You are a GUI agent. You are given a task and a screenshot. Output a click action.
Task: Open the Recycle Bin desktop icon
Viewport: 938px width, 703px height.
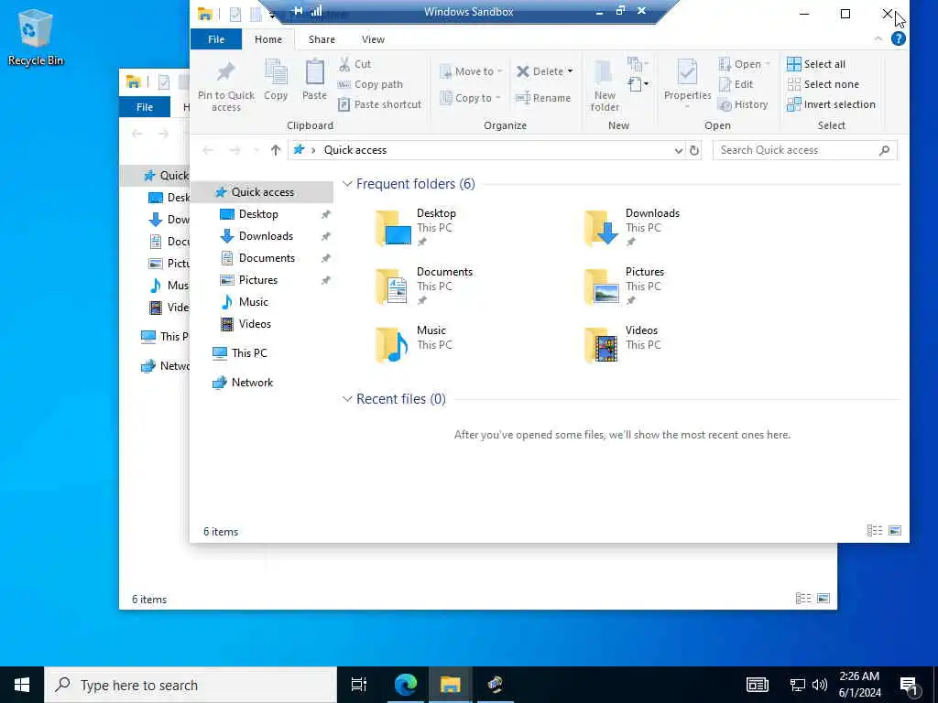pos(35,37)
